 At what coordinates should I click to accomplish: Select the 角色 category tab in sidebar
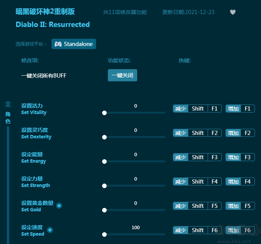pyautogui.click(x=8, y=117)
